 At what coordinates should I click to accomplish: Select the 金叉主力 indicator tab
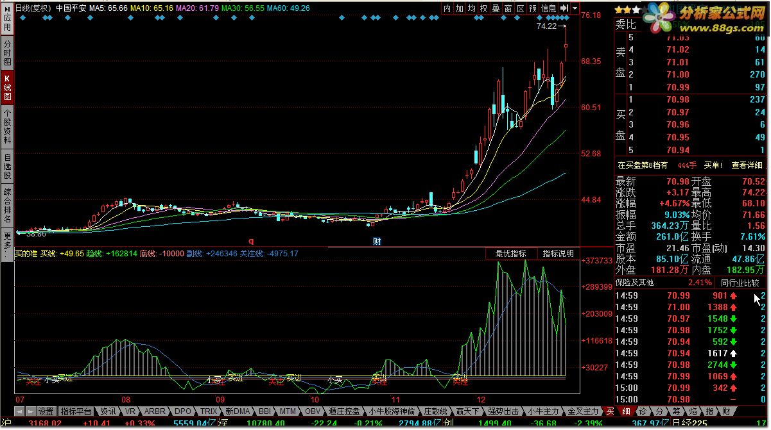pyautogui.click(x=583, y=411)
